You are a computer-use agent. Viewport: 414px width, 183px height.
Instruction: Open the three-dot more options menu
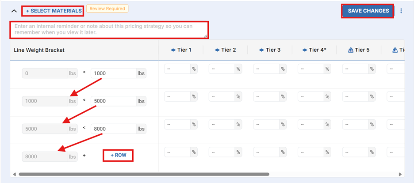(401, 11)
